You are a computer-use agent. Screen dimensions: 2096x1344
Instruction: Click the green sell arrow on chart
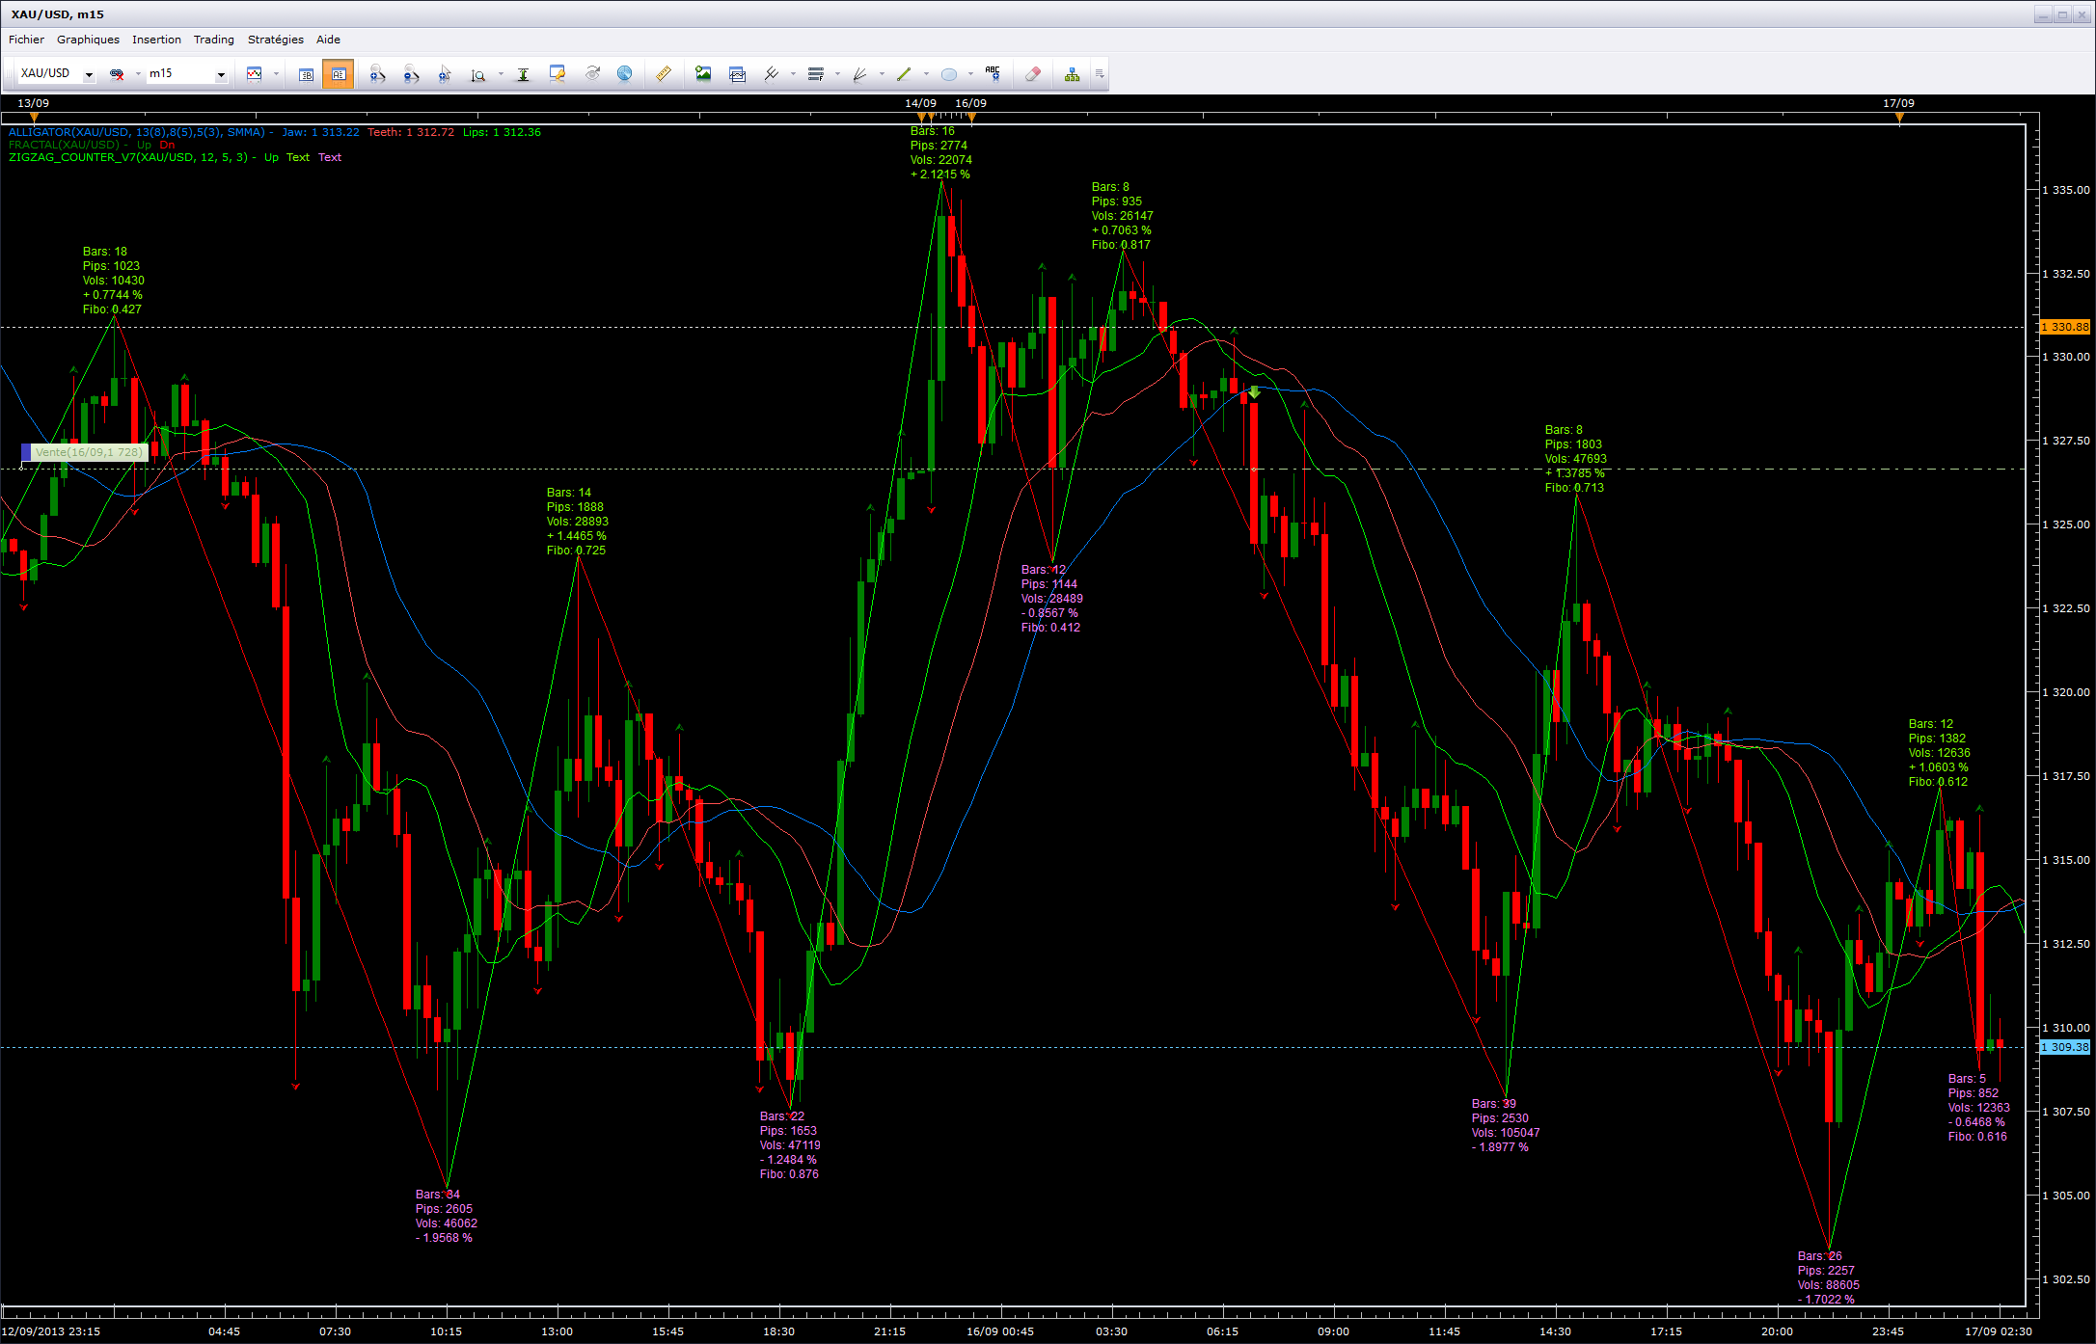(x=1254, y=392)
